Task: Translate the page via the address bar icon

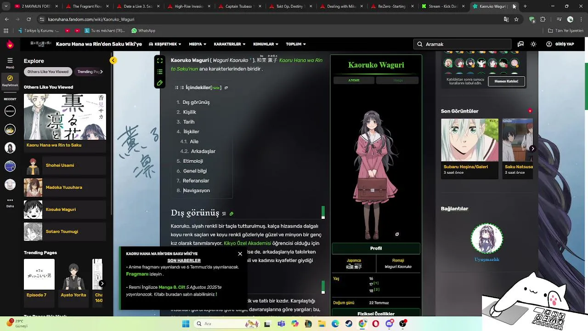Action: (506, 19)
